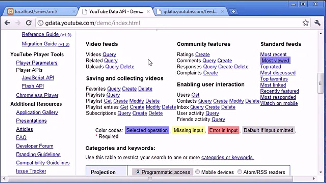Click Query next to Friends activity
Viewport: 326px width, 183px height.
click(x=218, y=119)
